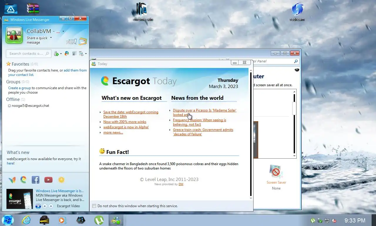Open the blue triangle desktop icon
The image size is (376, 226).
(11, 9)
